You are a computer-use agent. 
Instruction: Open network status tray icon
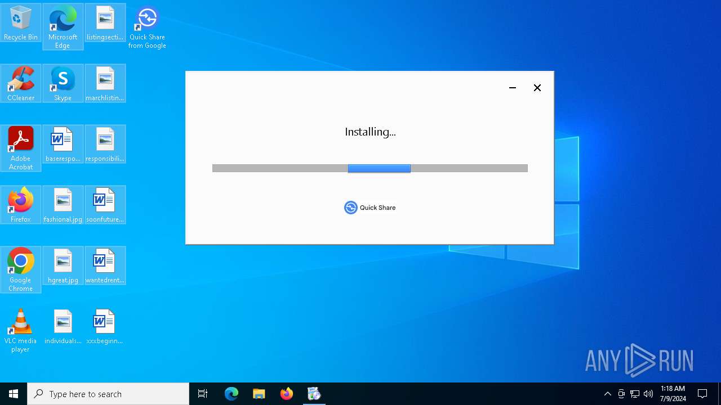tap(635, 394)
